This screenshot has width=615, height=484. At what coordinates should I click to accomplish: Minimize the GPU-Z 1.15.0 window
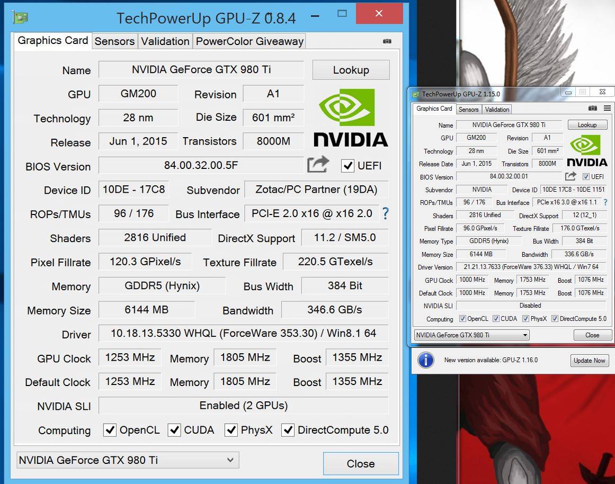[568, 92]
